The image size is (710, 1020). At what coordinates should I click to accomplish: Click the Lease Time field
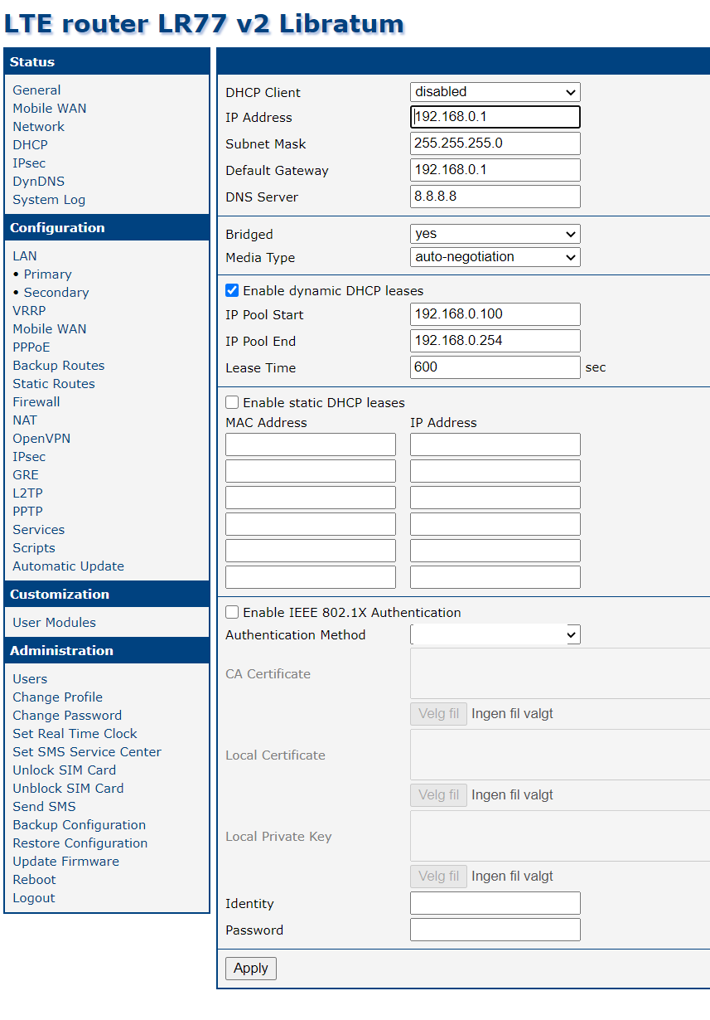495,367
